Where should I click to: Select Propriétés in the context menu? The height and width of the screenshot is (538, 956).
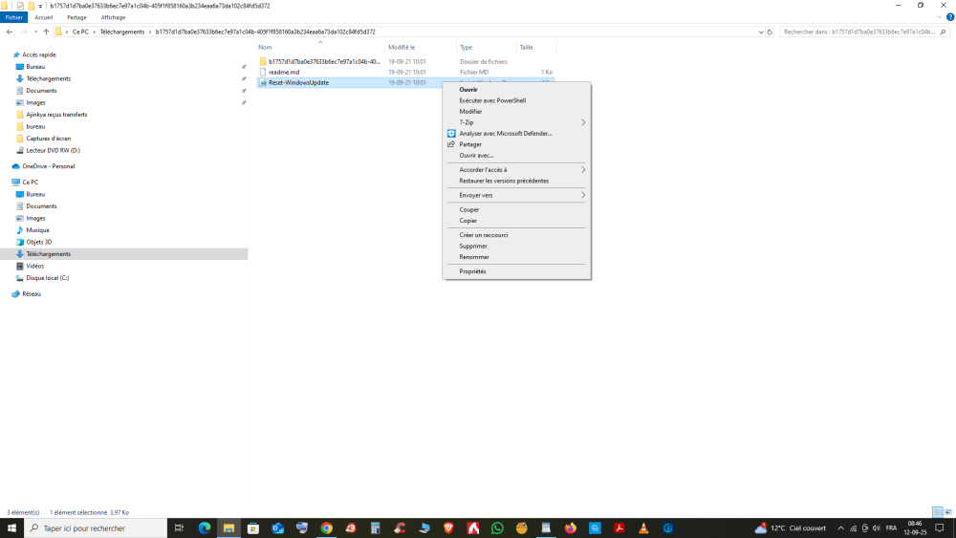pos(472,271)
